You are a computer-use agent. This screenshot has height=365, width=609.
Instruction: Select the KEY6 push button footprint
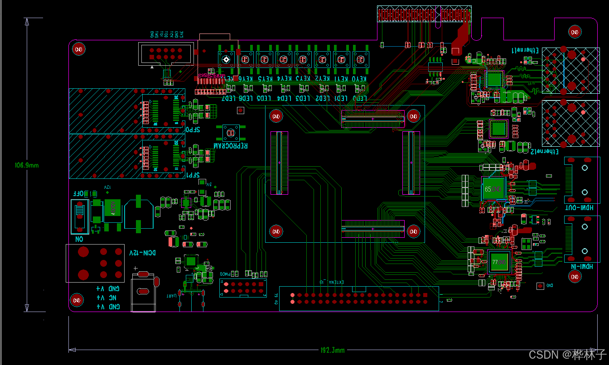[246, 59]
